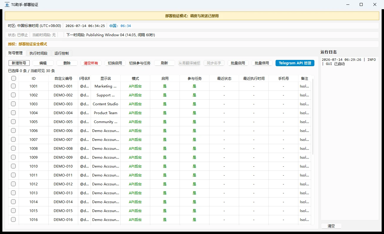Screen dimensions: 384x234
Task: Click the 参与任务 value 是 in row 1006
Action: 195,131
